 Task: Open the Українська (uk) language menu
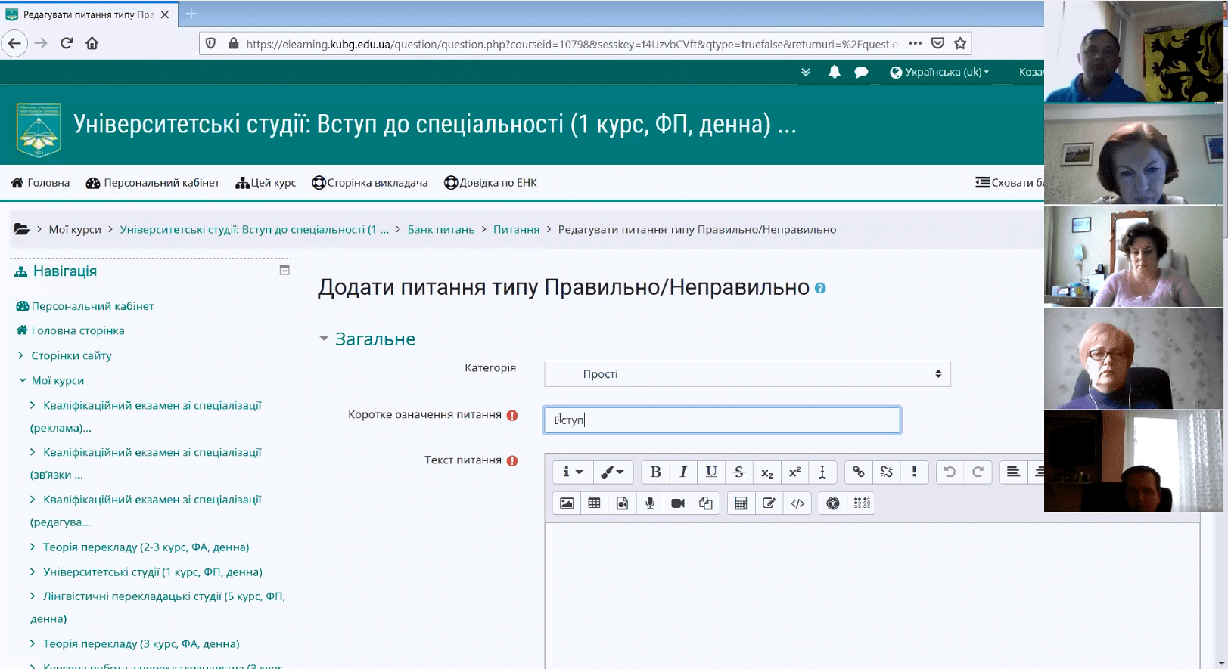coord(940,73)
